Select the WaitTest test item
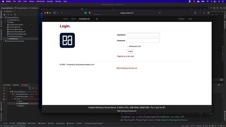Image resolution: width=226 pixels, height=127 pixels. coord(21,106)
